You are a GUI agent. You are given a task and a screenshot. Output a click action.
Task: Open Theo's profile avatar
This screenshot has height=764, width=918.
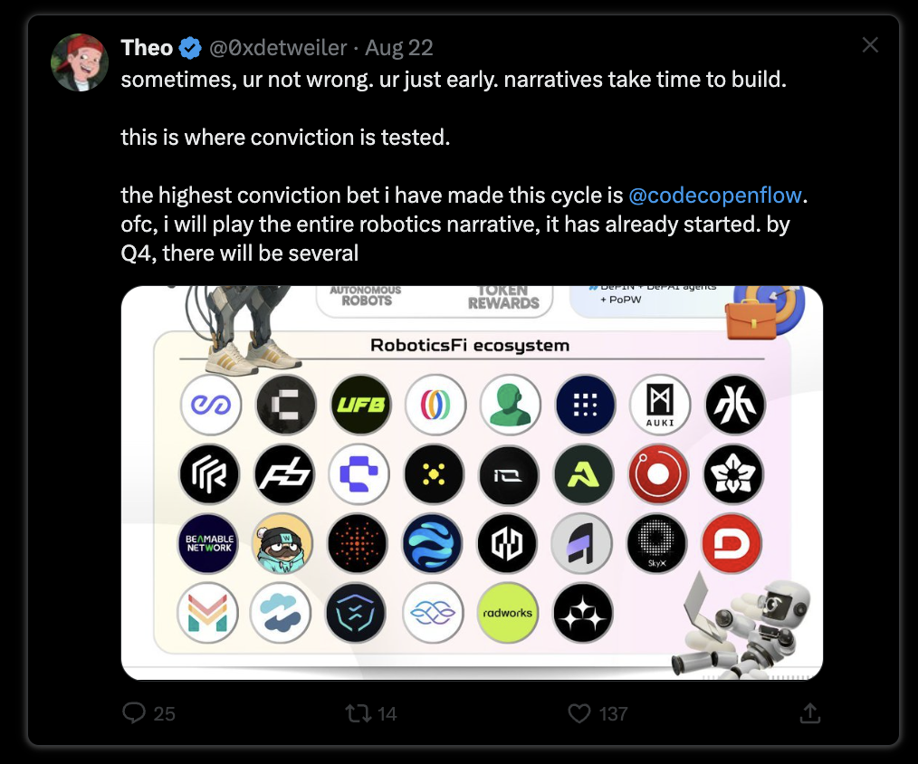point(80,62)
